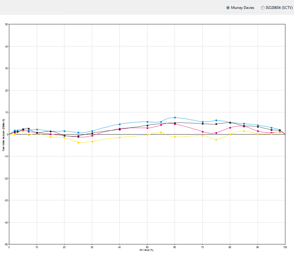Click the cyan data point at ink value 40

(120, 124)
